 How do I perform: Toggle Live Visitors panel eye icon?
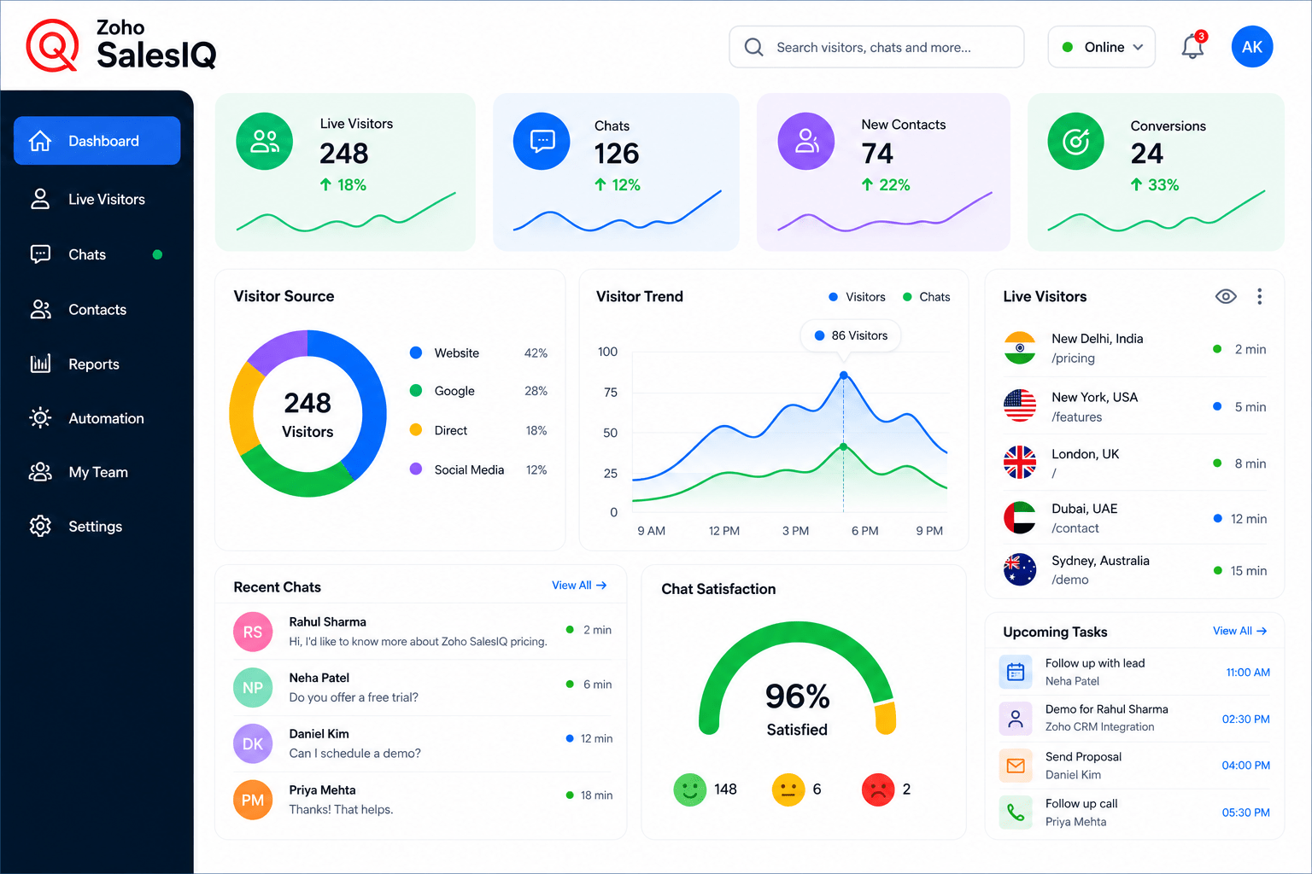coord(1226,296)
